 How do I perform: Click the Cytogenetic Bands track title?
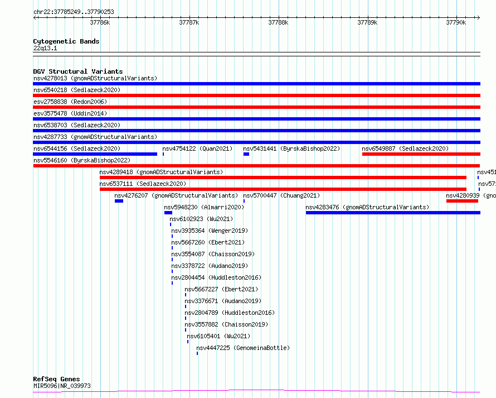pos(66,41)
